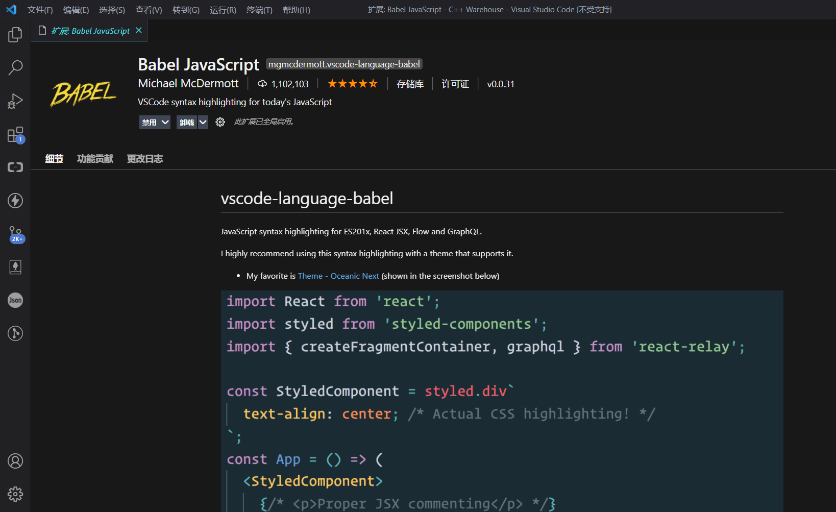Click the mgmcdermott.vscode-language-babel identifier
Viewport: 836px width, 512px height.
344,64
